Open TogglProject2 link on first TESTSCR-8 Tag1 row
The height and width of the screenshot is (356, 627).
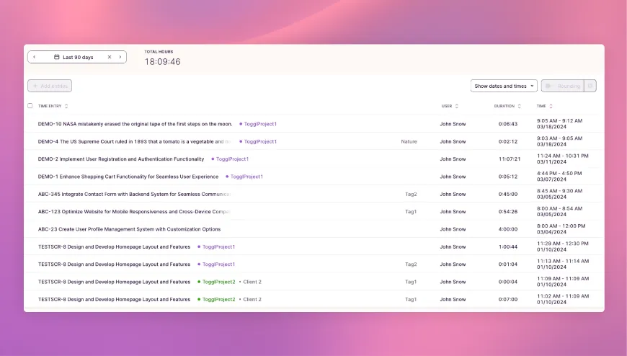click(218, 282)
